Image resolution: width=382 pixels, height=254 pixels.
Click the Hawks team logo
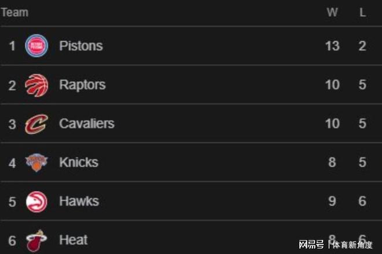click(36, 201)
